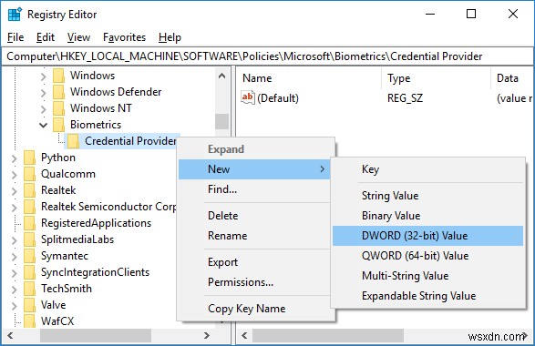Click Find... in the context menu
This screenshot has width=535, height=346.
[254, 188]
